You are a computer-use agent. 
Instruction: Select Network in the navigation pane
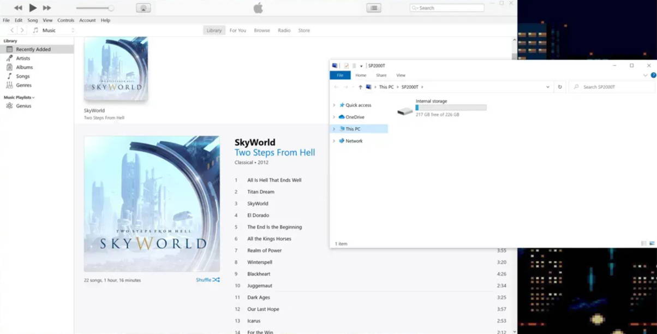[354, 141]
